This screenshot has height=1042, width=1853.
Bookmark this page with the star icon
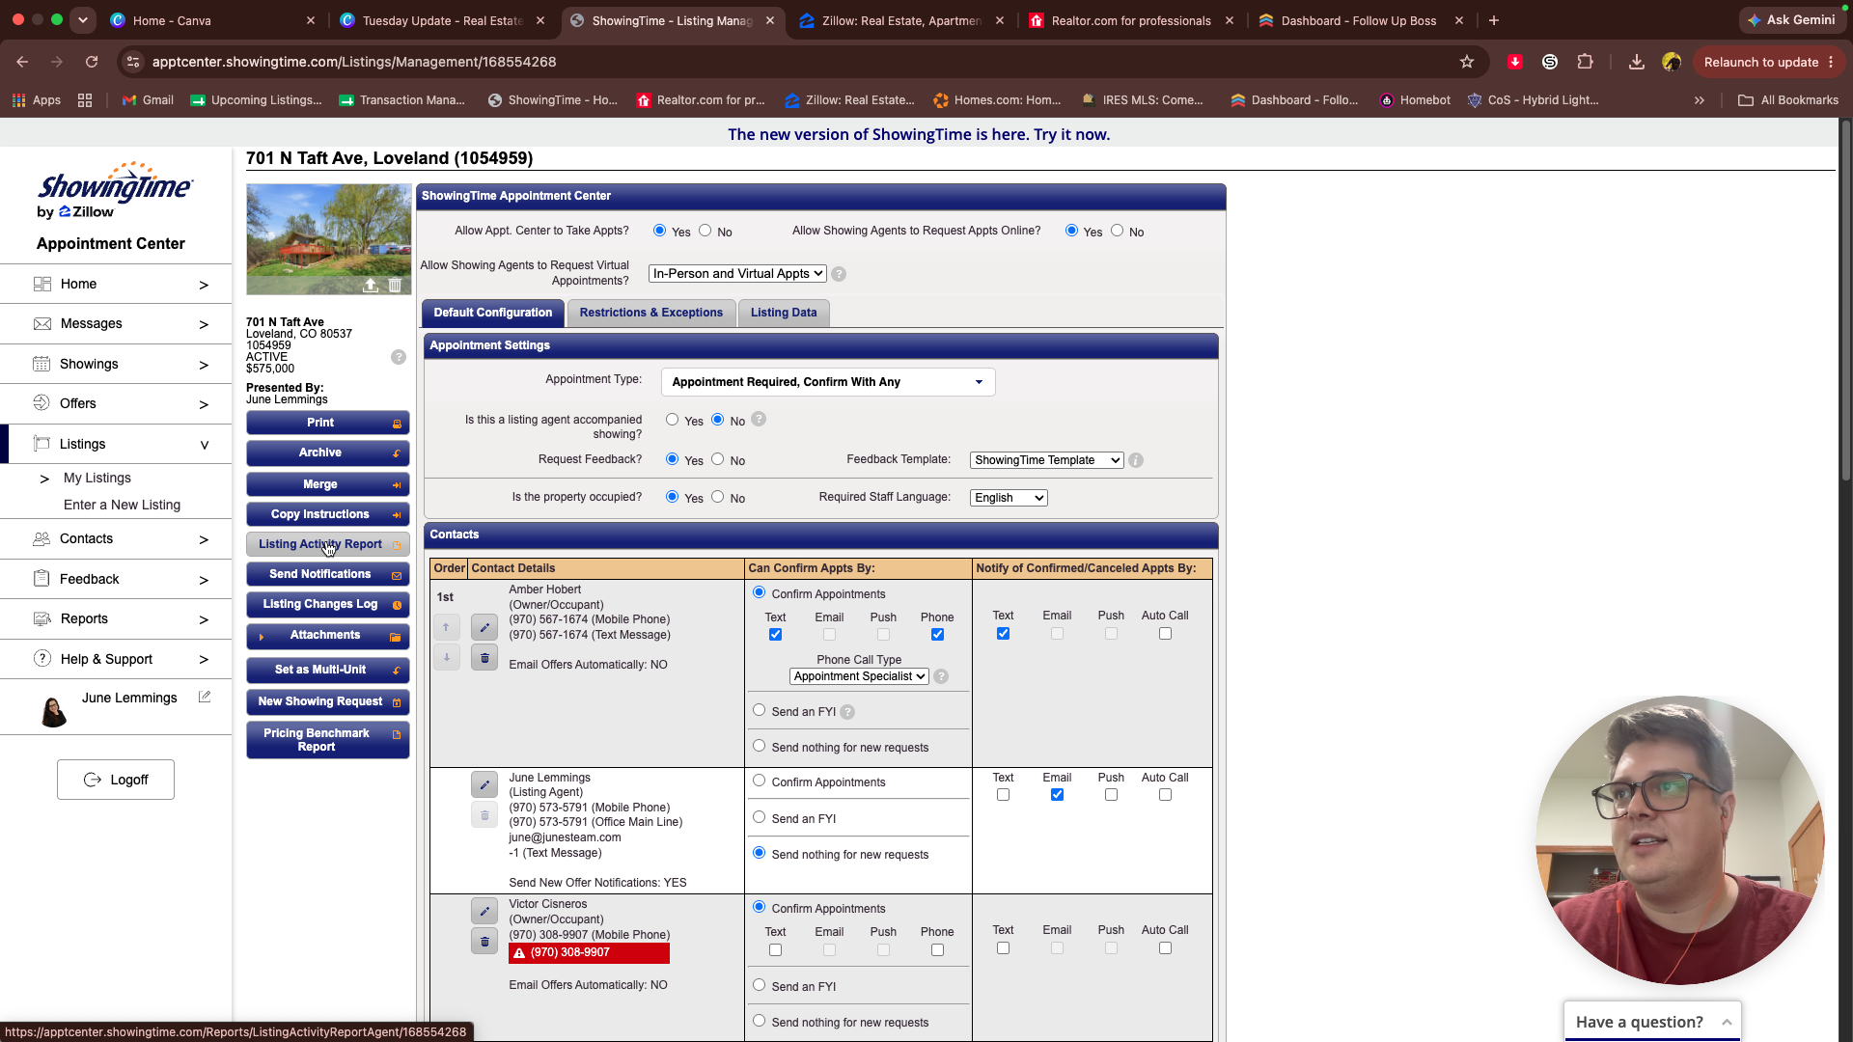coord(1467,62)
